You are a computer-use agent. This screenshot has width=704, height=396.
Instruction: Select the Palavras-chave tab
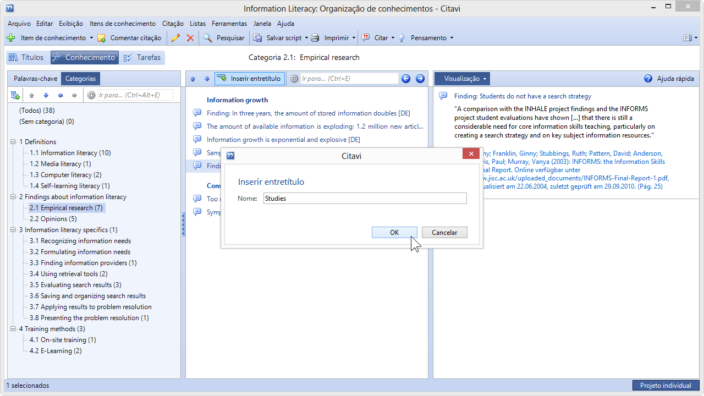35,79
